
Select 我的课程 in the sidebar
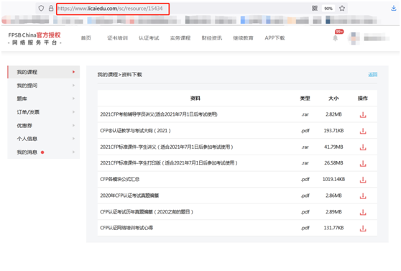pyautogui.click(x=44, y=72)
